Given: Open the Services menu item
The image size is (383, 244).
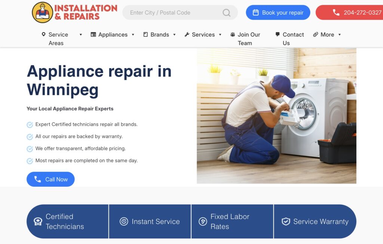Looking at the screenshot, I should [x=203, y=34].
